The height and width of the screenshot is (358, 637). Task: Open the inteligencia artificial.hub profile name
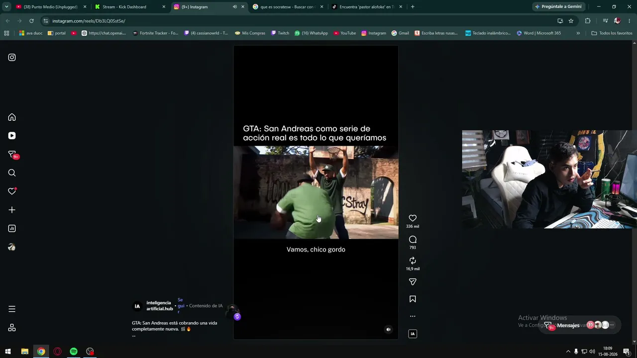click(159, 306)
